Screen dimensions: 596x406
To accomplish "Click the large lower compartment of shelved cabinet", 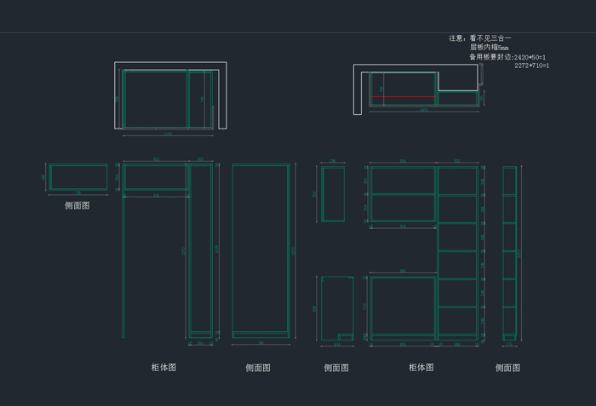I will [x=402, y=306].
